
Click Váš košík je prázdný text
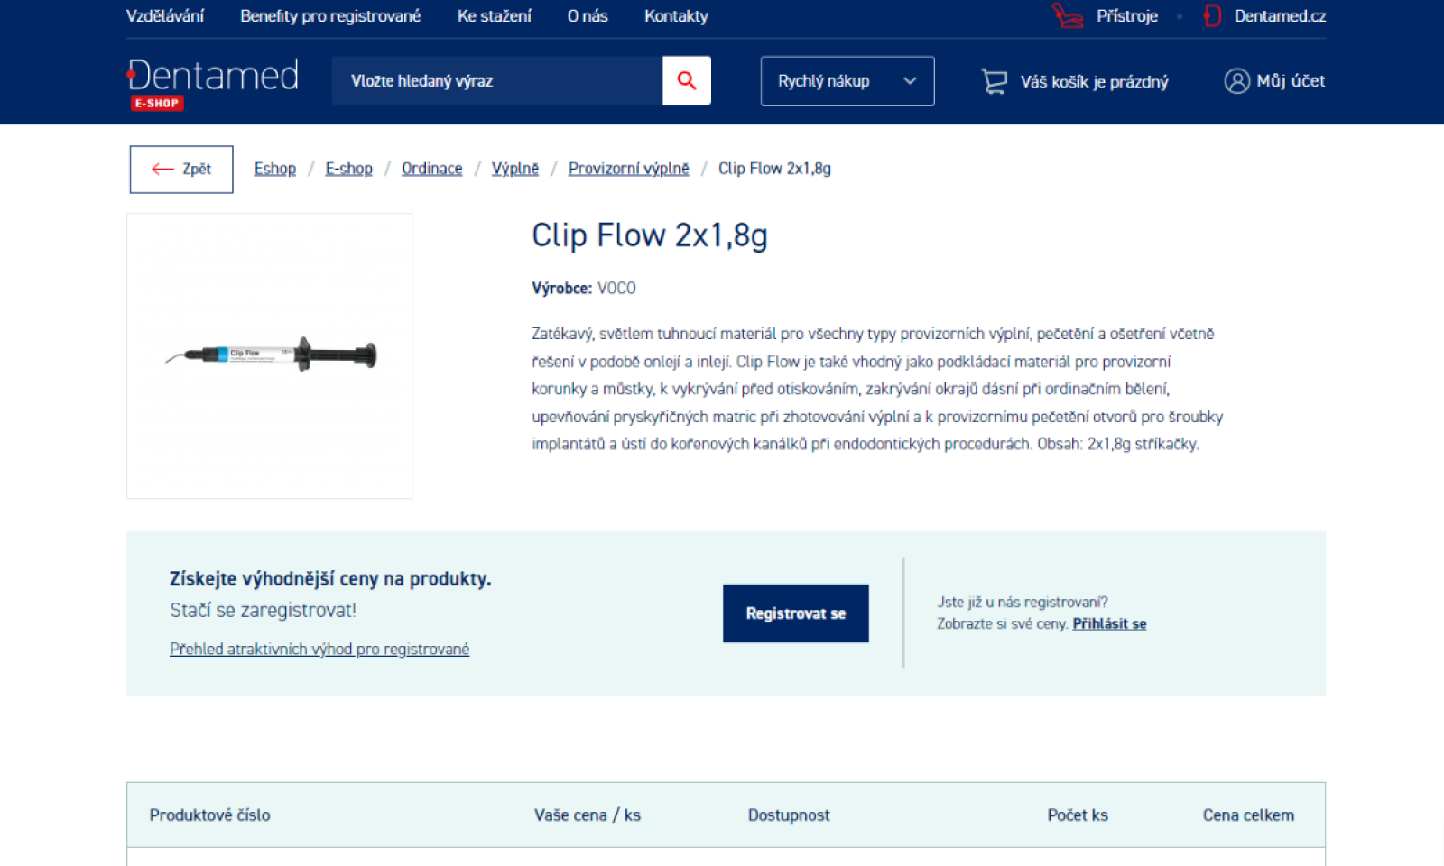pyautogui.click(x=1094, y=82)
